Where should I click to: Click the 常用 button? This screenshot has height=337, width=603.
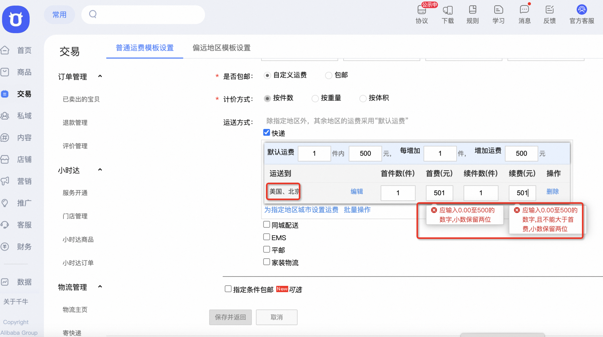[59, 15]
